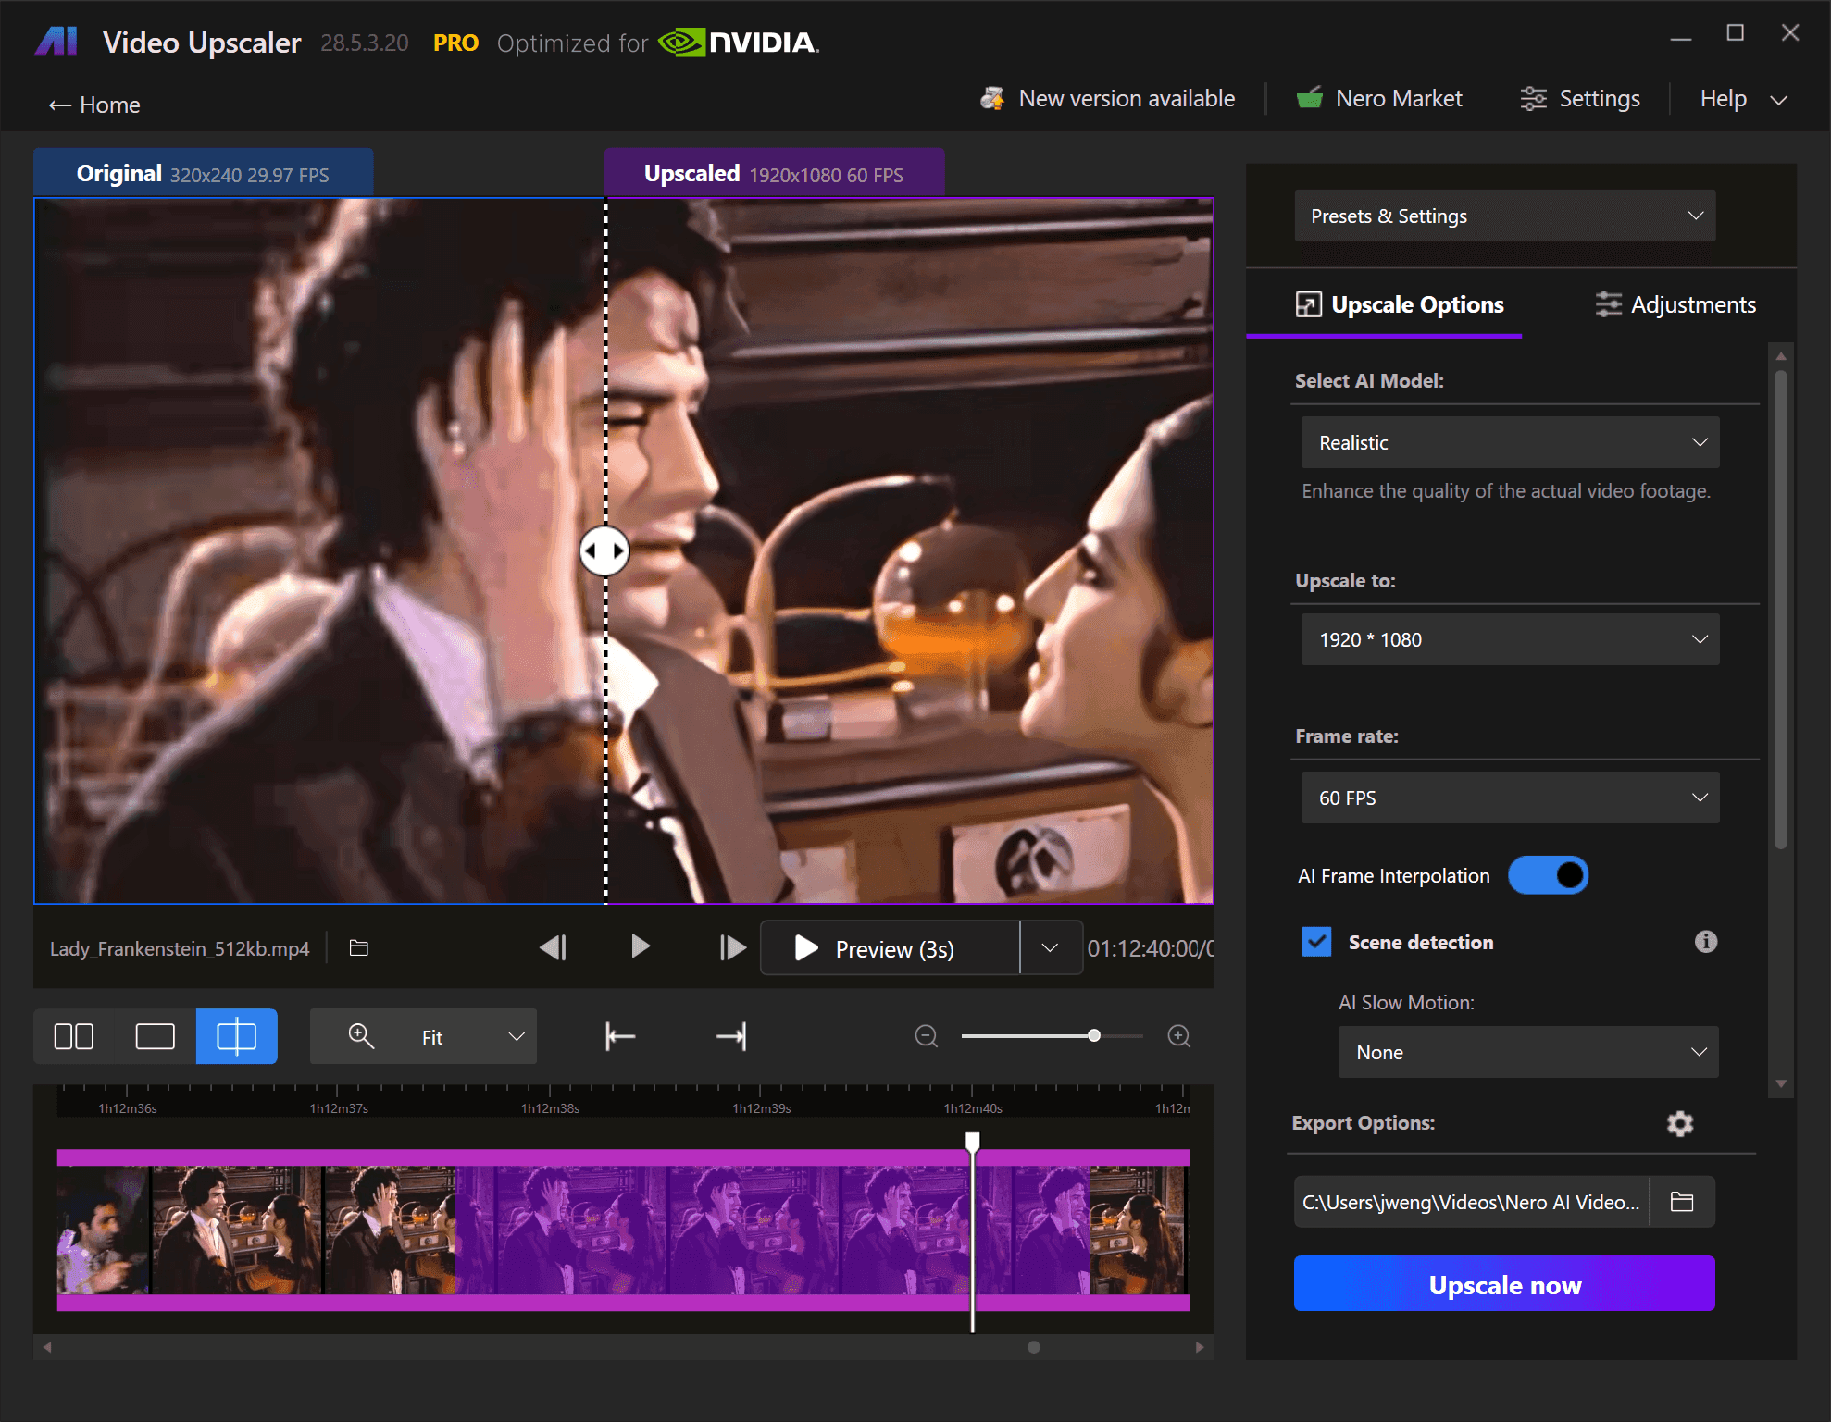
Task: Click the options panel vertical scrollbar thumb
Action: pos(1781,610)
